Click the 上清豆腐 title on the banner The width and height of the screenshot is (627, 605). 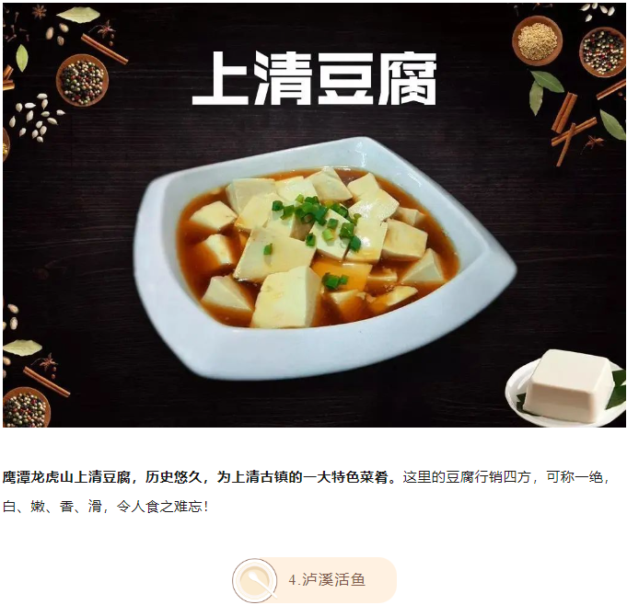coord(314,79)
